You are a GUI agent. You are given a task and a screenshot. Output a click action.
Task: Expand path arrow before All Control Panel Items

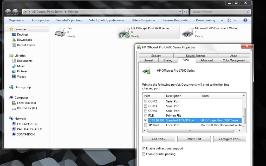pos(29,12)
